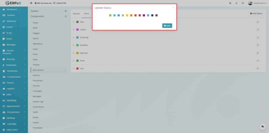
Task: Edit the Hired status with pencil icon
Action: (x=258, y=61)
